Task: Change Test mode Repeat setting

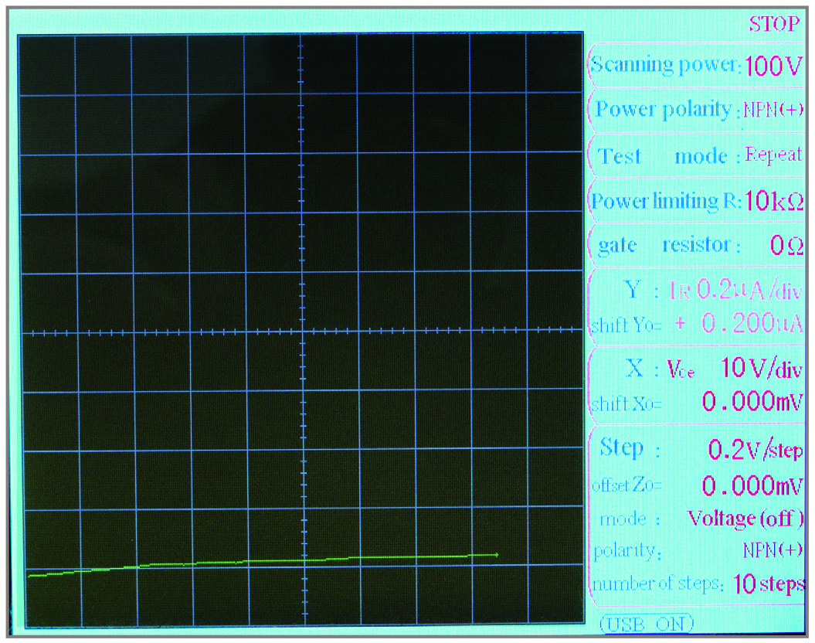Action: coord(773,155)
